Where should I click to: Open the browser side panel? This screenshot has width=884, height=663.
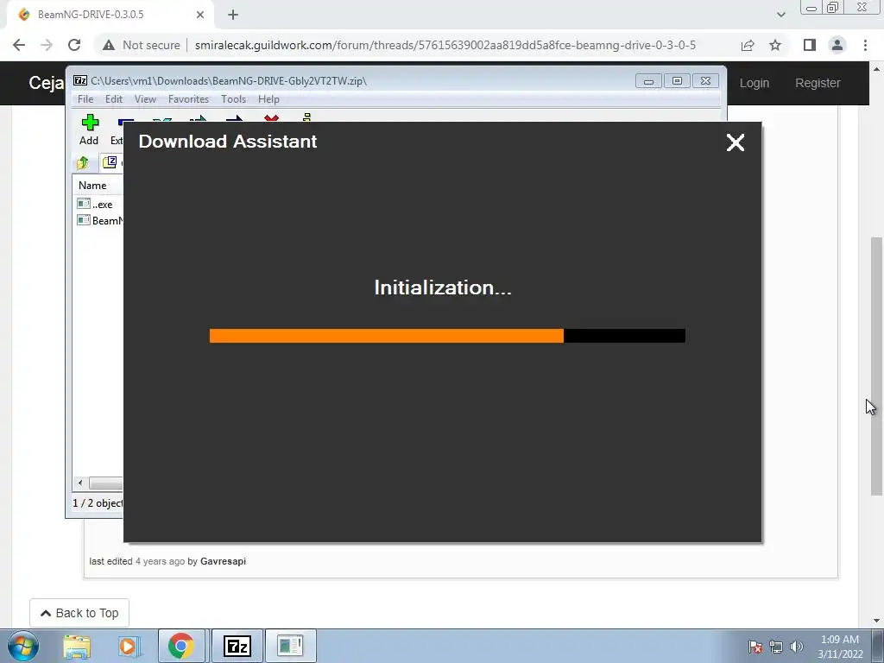(x=810, y=45)
